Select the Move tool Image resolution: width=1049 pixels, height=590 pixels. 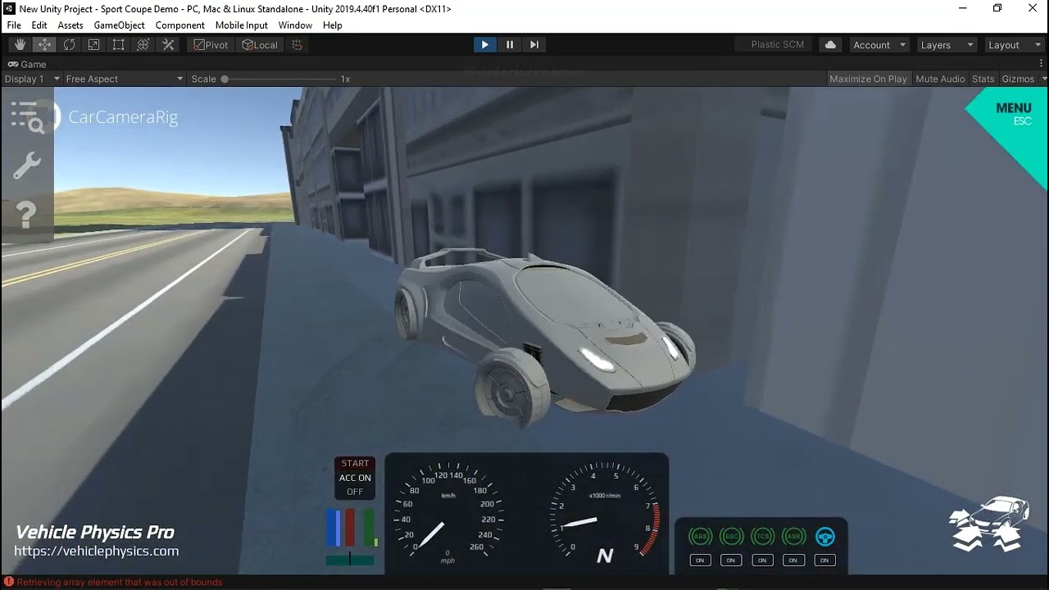click(44, 45)
